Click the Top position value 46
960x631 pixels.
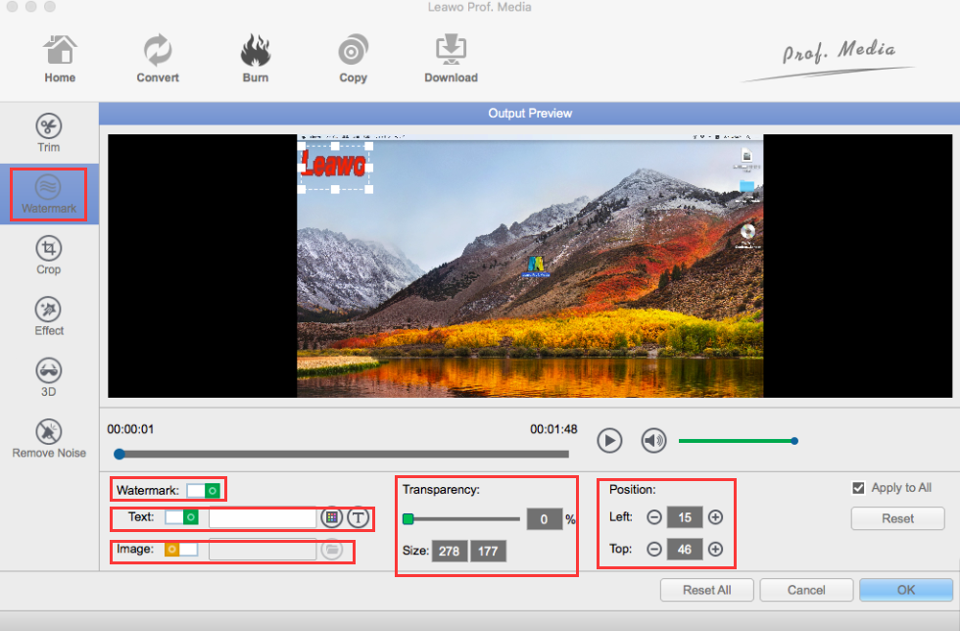tap(685, 550)
